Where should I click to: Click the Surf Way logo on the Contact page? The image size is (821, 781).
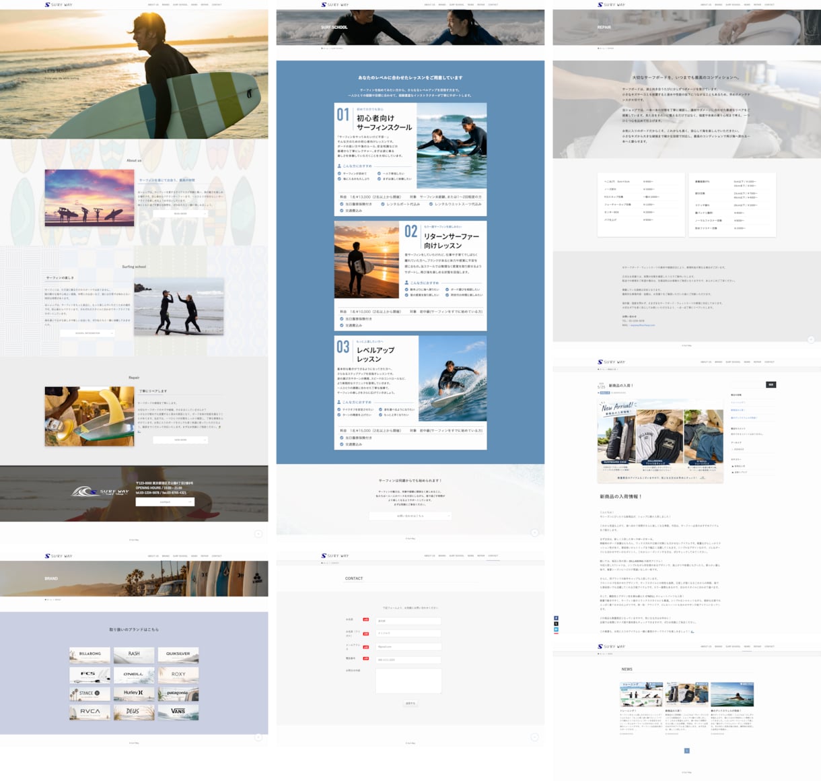pyautogui.click(x=334, y=556)
